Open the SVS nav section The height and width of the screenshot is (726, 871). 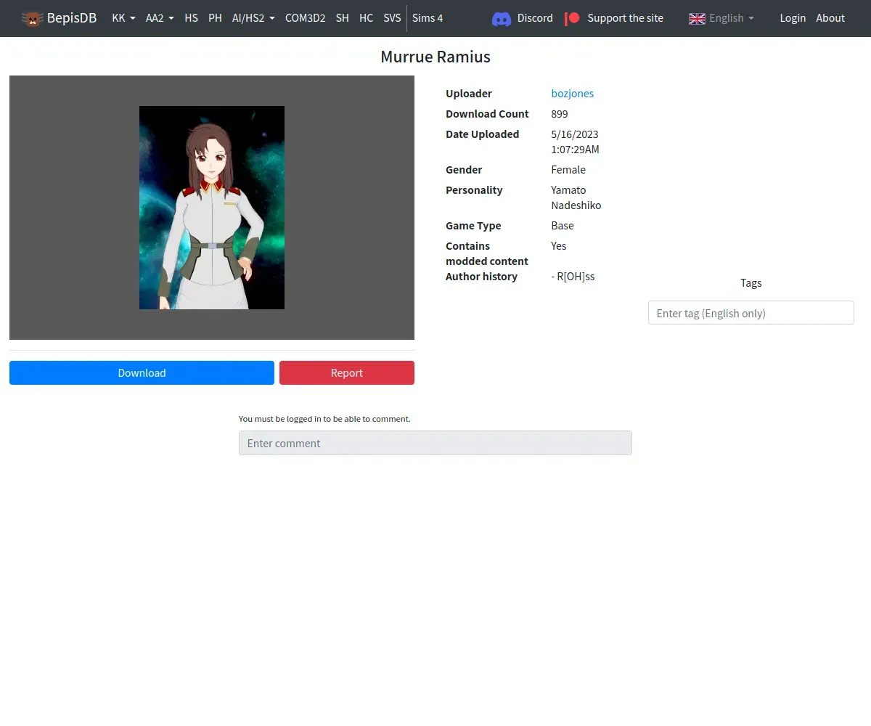tap(392, 18)
